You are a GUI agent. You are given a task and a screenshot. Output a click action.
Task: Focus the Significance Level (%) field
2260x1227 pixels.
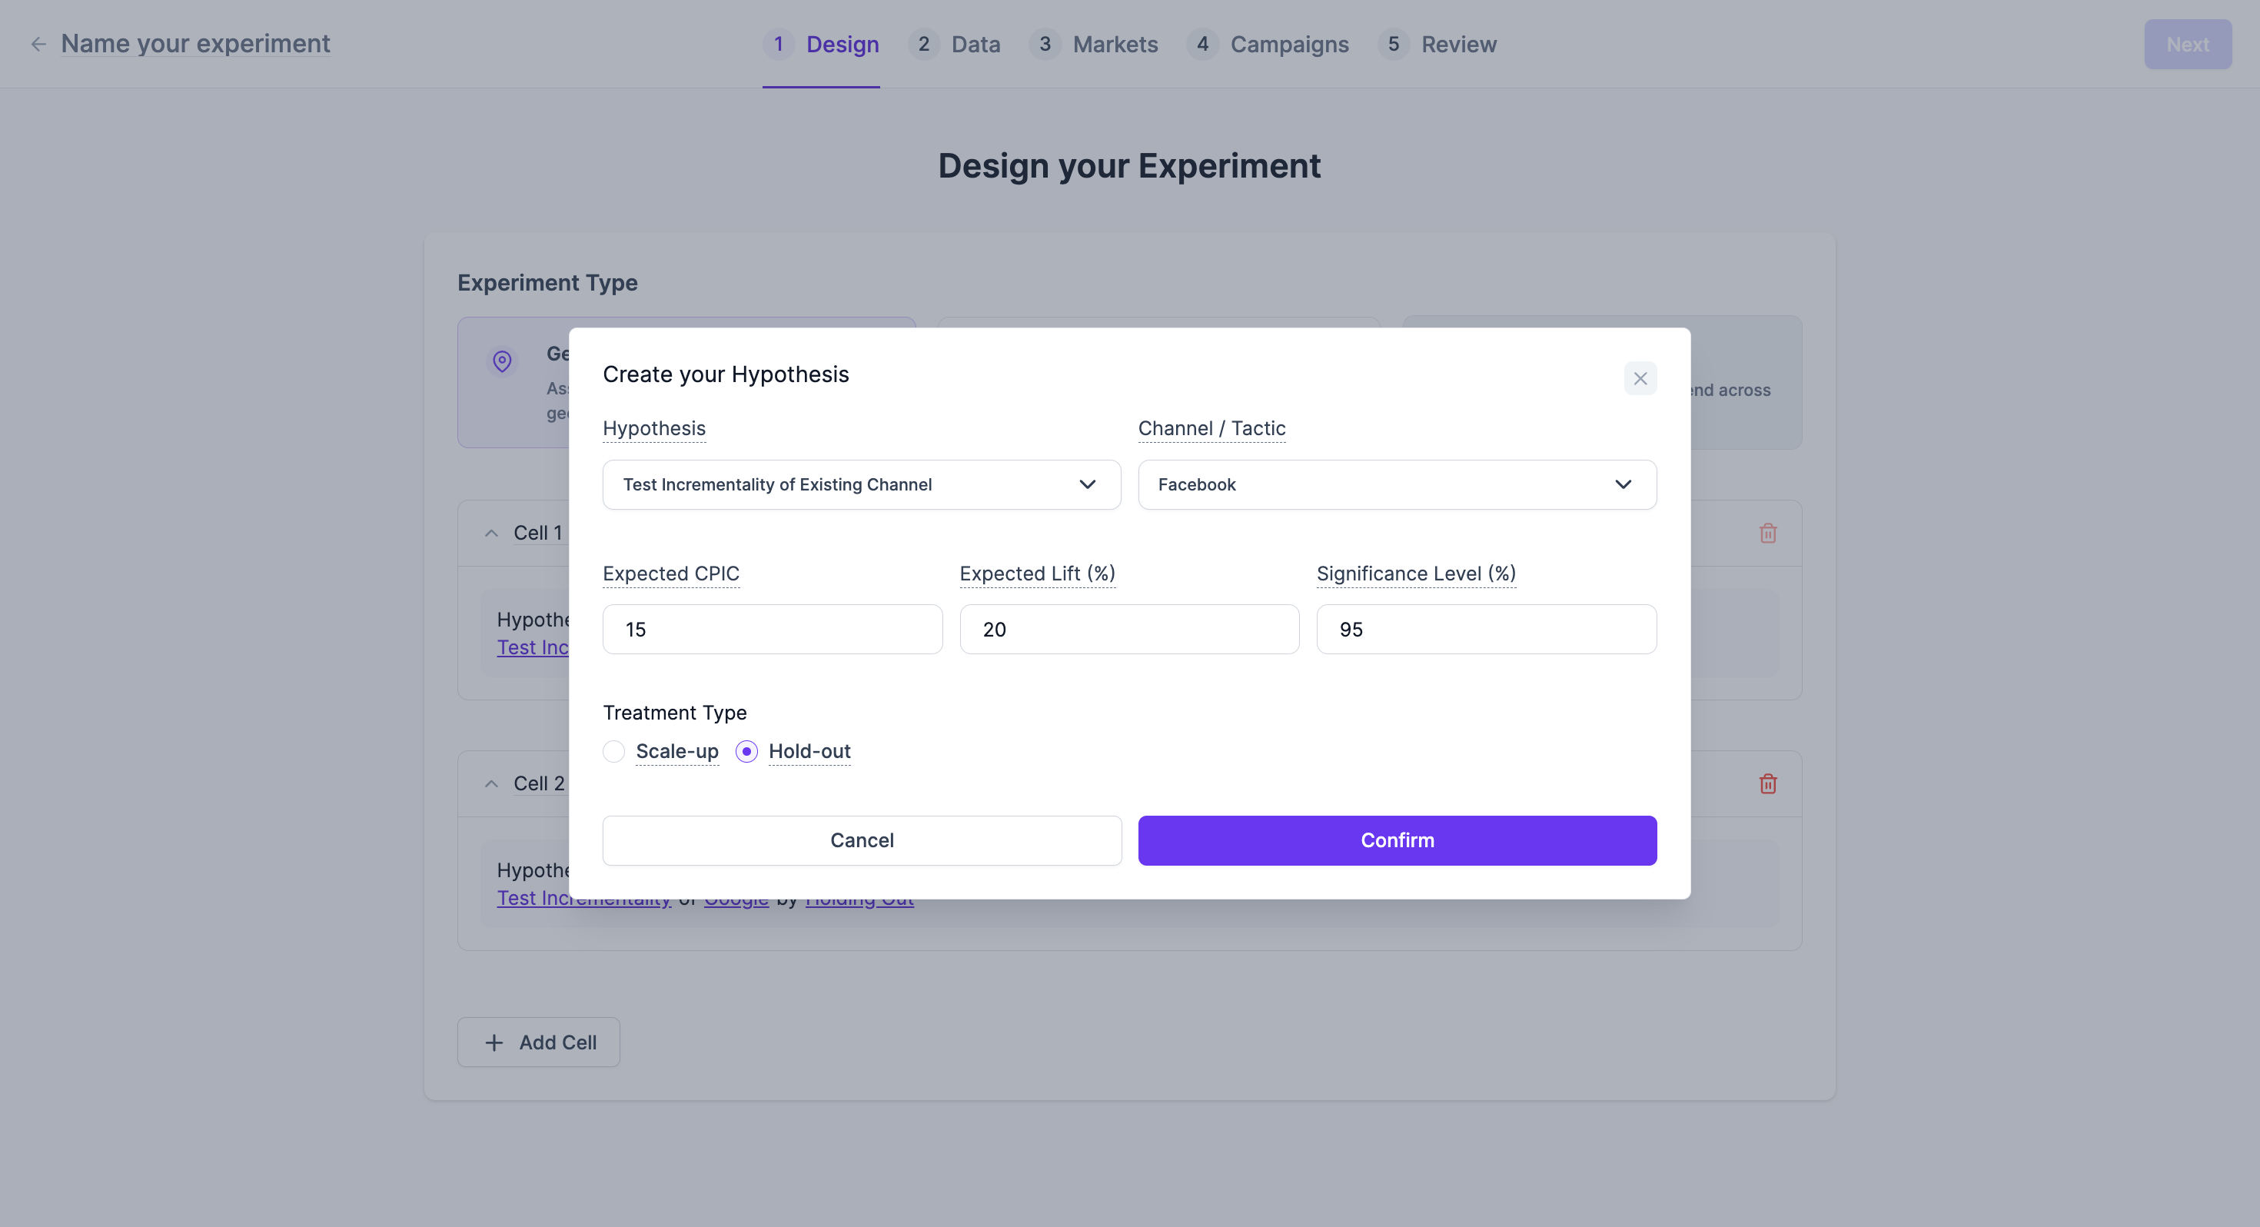pos(1485,630)
